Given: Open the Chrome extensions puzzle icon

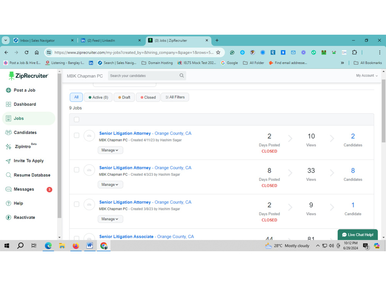Looking at the screenshot, I should click(x=354, y=52).
